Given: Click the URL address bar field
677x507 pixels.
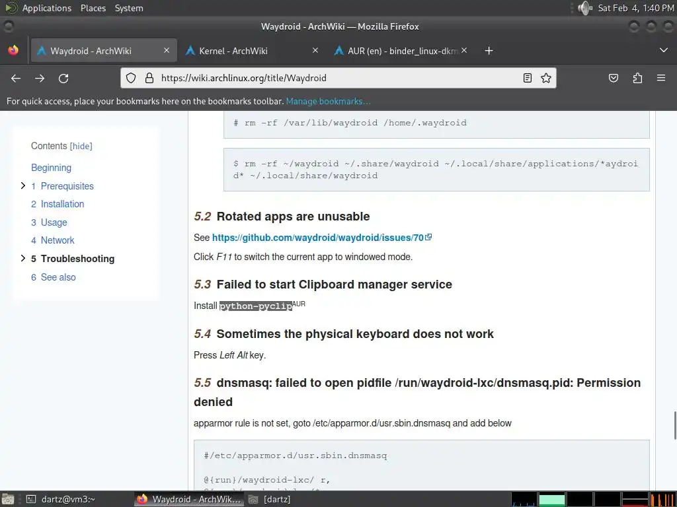Looking at the screenshot, I should (338, 78).
